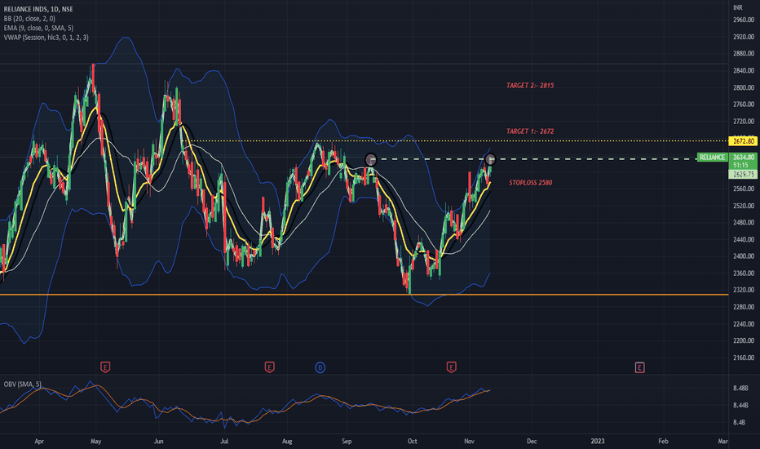The width and height of the screenshot is (760, 449).
Task: Click the 2629.75 price label
Action: point(743,174)
